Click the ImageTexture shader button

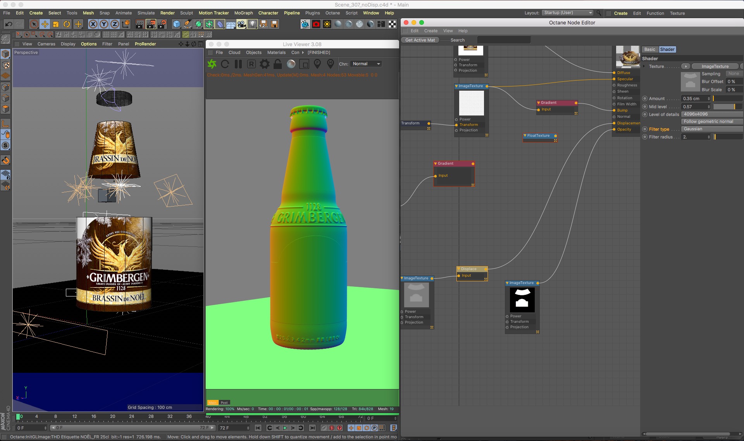[715, 66]
